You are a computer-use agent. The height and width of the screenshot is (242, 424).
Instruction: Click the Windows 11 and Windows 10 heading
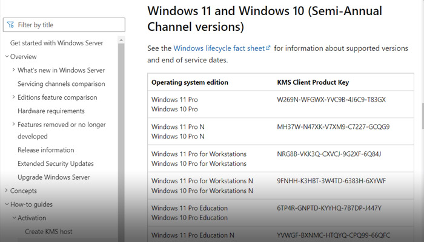coord(265,19)
